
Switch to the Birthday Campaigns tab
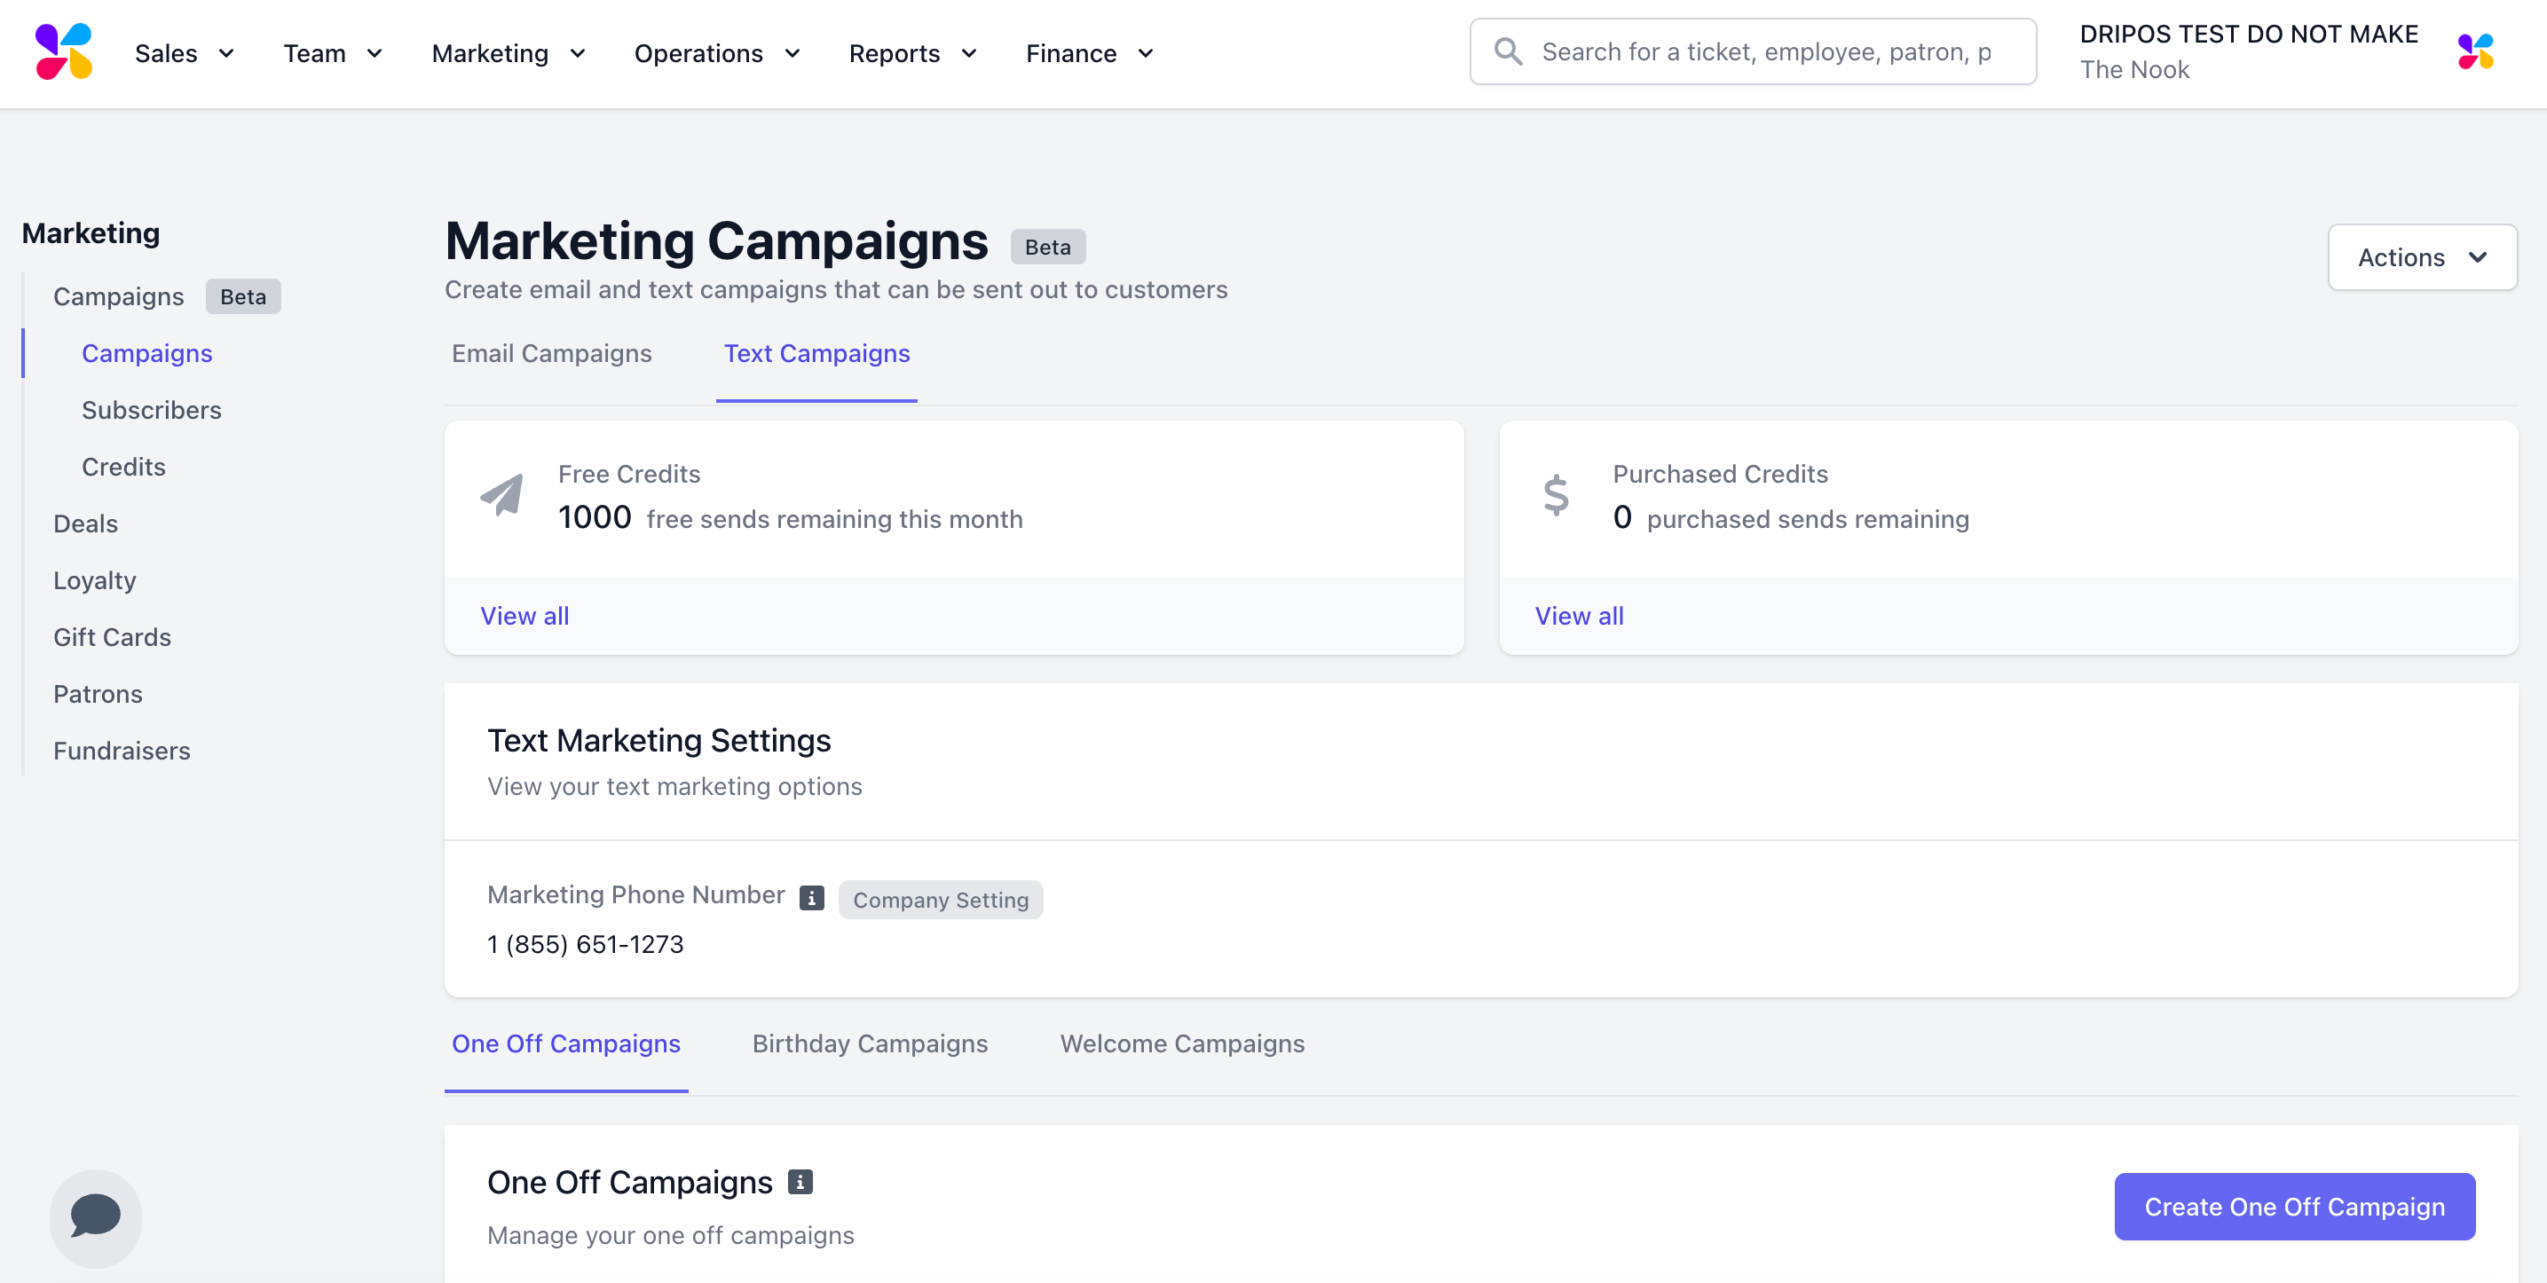[870, 1043]
